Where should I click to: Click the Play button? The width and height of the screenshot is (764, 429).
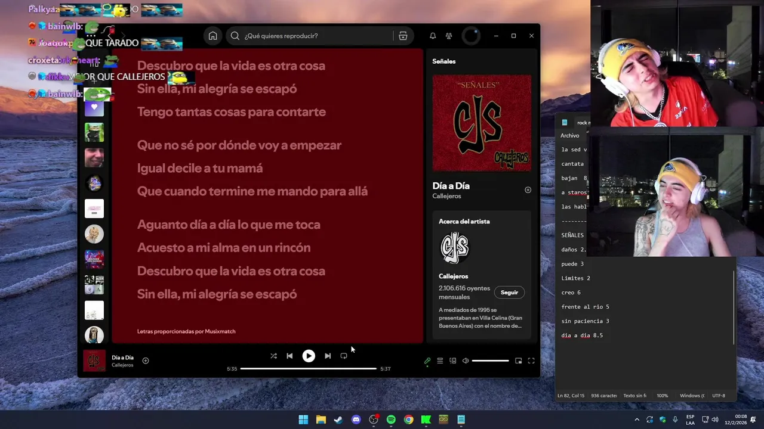coord(309,356)
